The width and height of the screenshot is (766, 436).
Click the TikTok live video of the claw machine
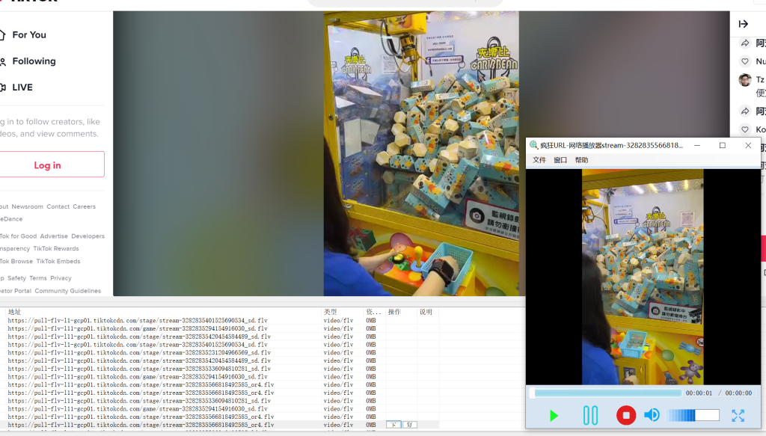coord(421,153)
